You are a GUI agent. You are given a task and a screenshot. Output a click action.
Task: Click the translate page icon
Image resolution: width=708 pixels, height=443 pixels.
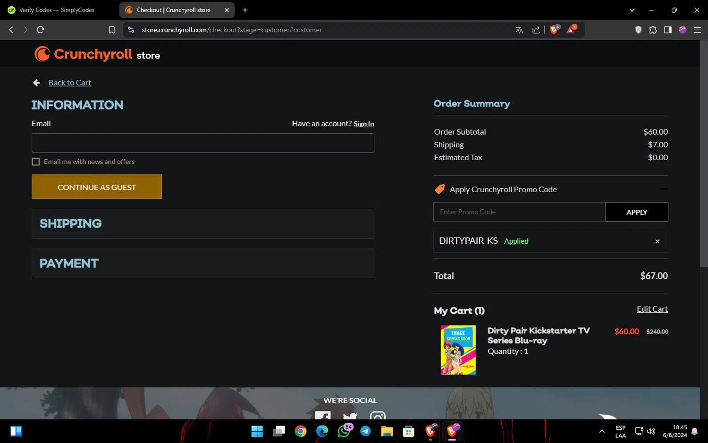[x=519, y=30]
